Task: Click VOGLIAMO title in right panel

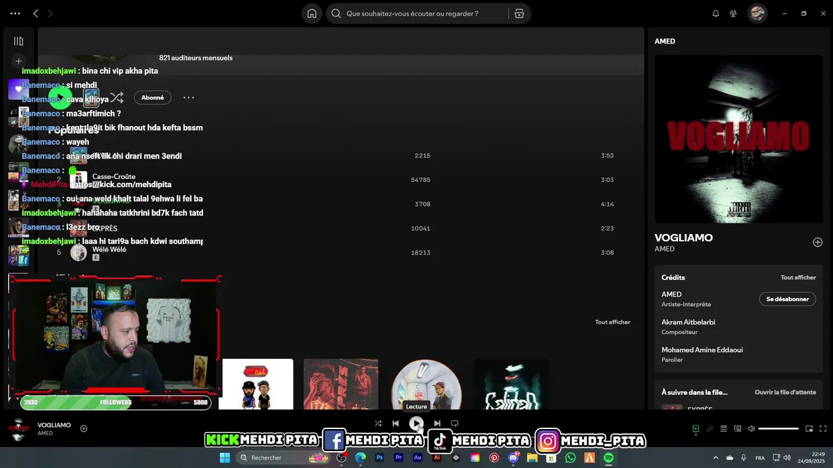Action: [x=683, y=238]
